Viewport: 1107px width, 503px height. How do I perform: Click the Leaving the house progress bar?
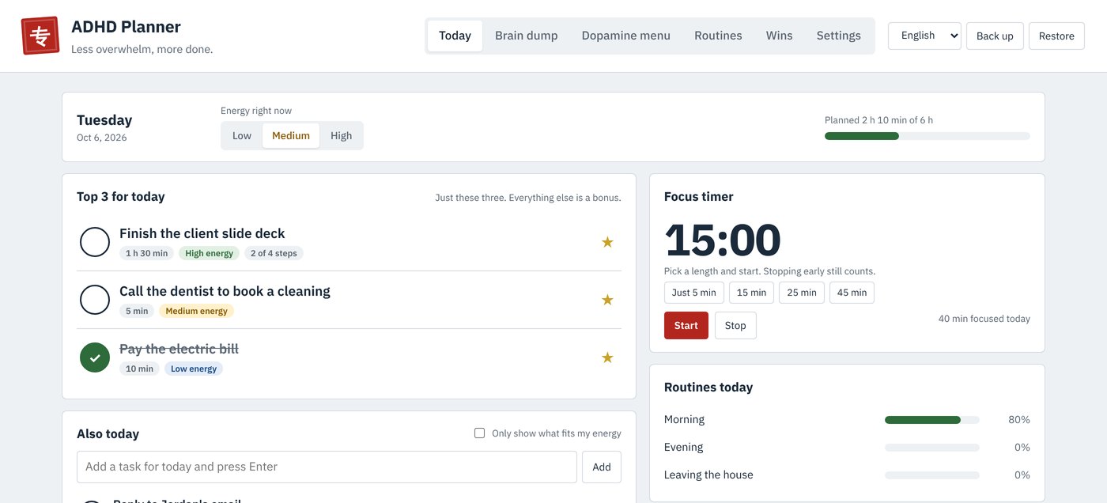tap(932, 475)
